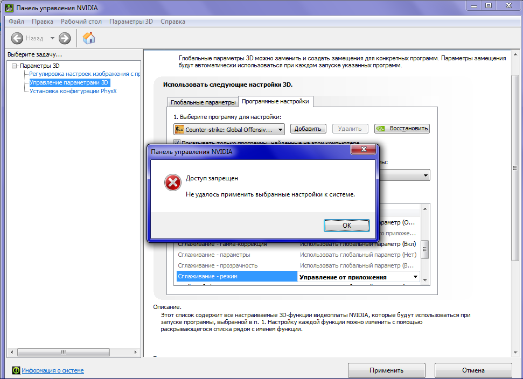Open the Параметры 3D menu
The image size is (523, 379).
131,22
